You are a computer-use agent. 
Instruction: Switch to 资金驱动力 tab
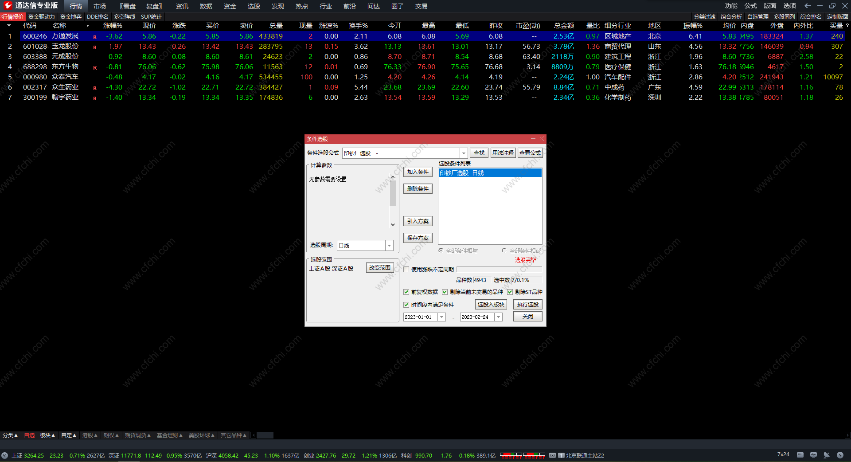(x=42, y=16)
